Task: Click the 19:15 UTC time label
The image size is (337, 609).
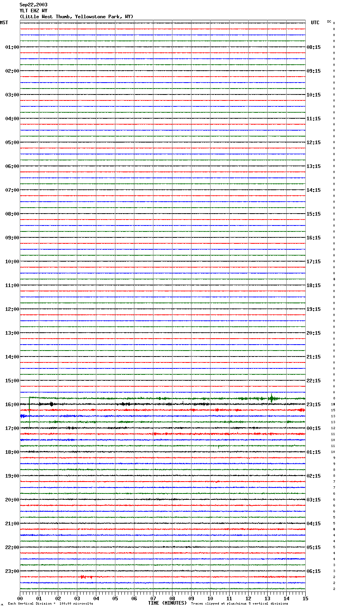Action: click(314, 309)
